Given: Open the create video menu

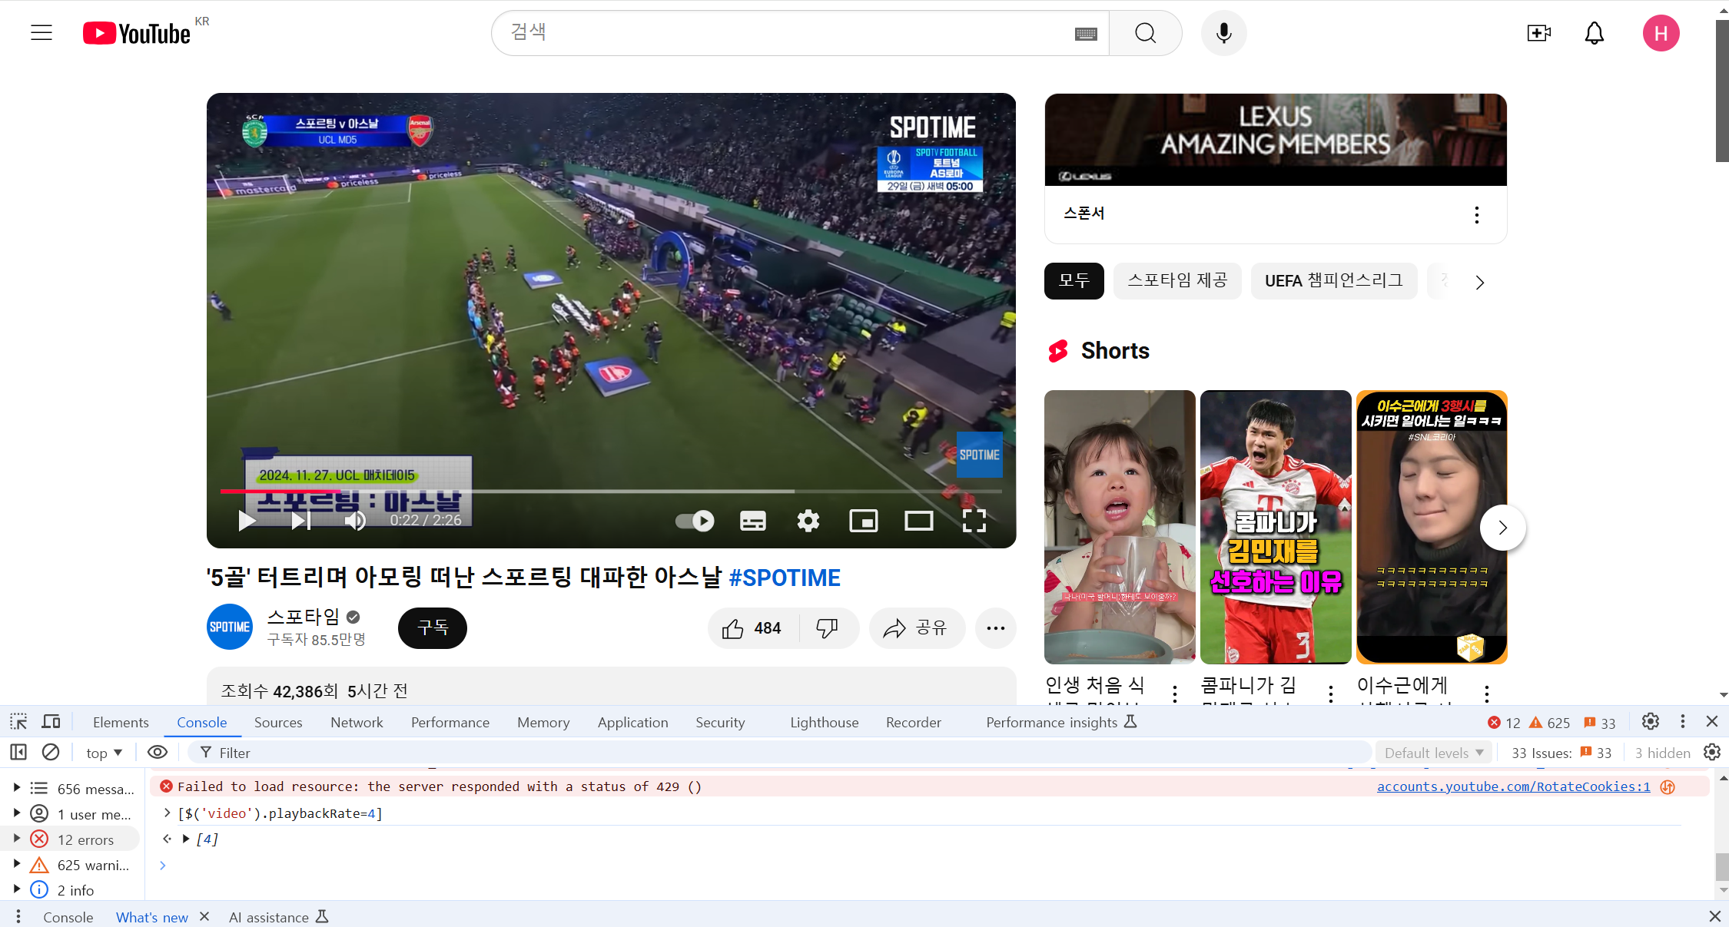Looking at the screenshot, I should [1538, 33].
